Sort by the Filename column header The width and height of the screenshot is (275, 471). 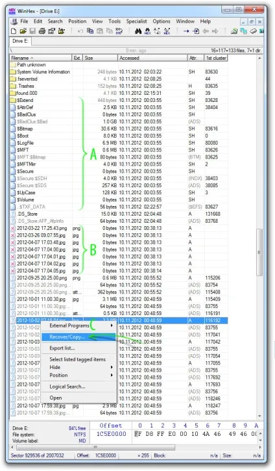[x=41, y=58]
